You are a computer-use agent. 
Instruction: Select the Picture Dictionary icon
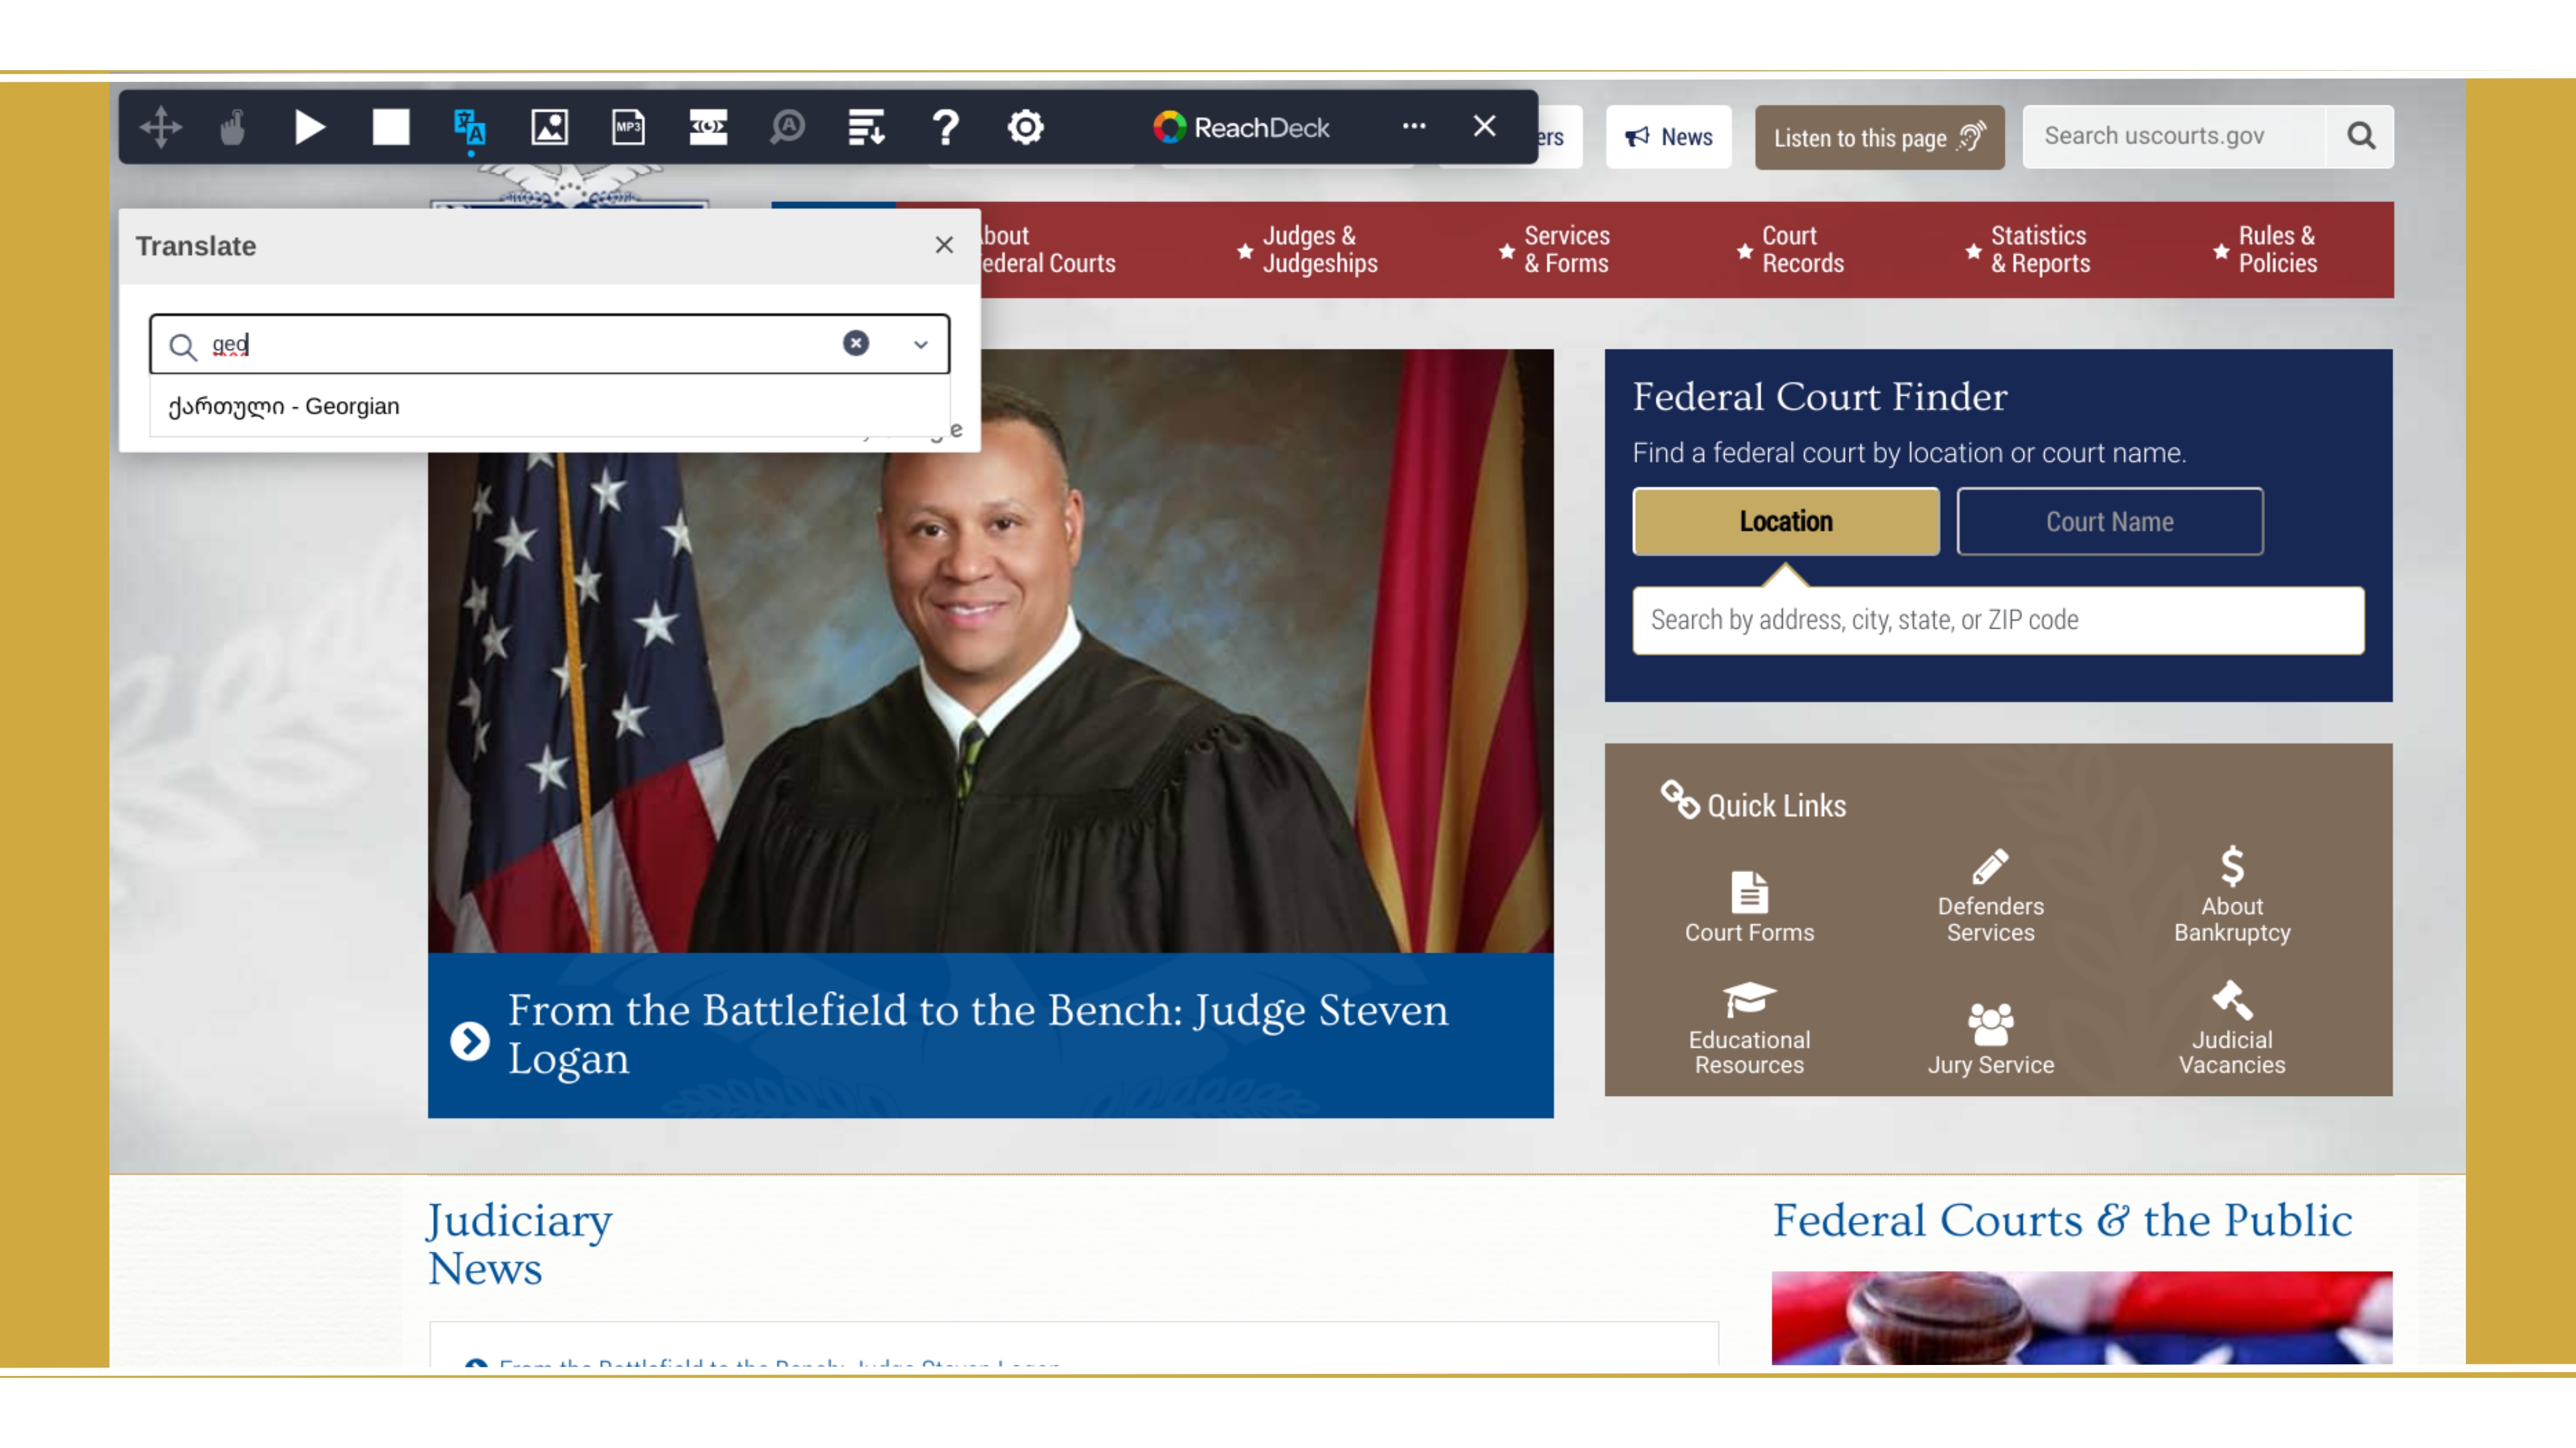549,127
